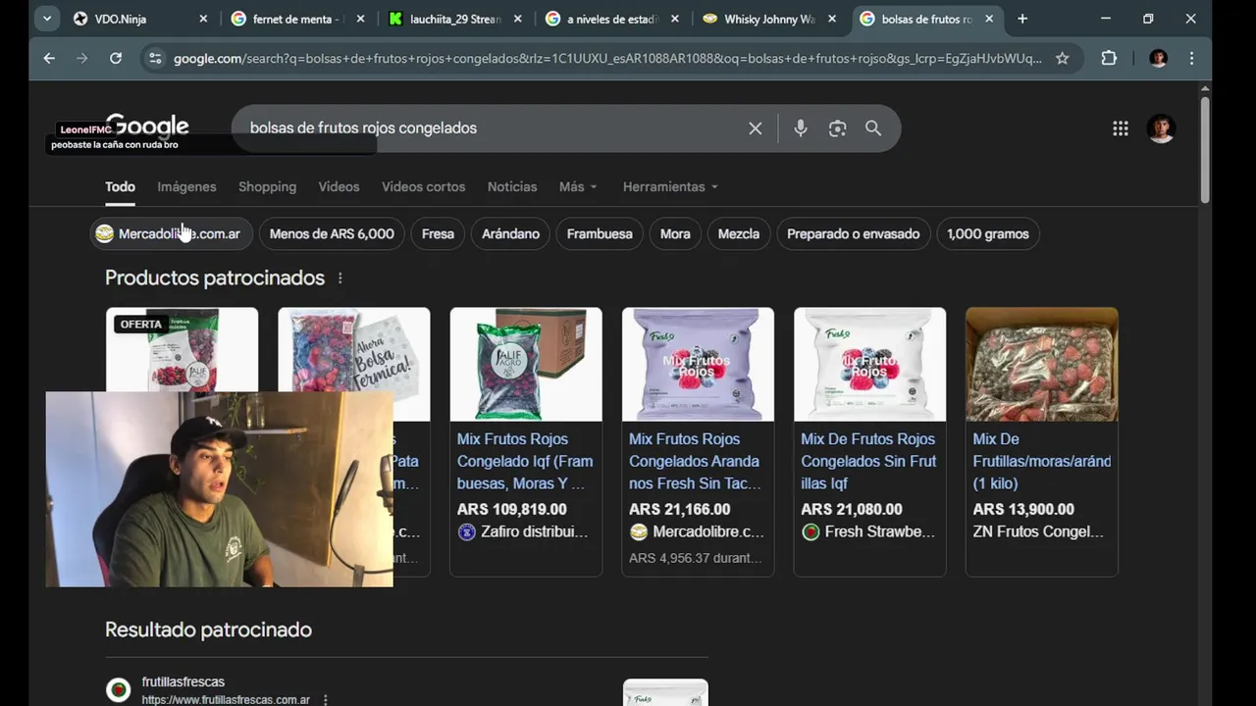Apply the Mezcla filter chip
This screenshot has height=706, width=1256.
pyautogui.click(x=739, y=233)
